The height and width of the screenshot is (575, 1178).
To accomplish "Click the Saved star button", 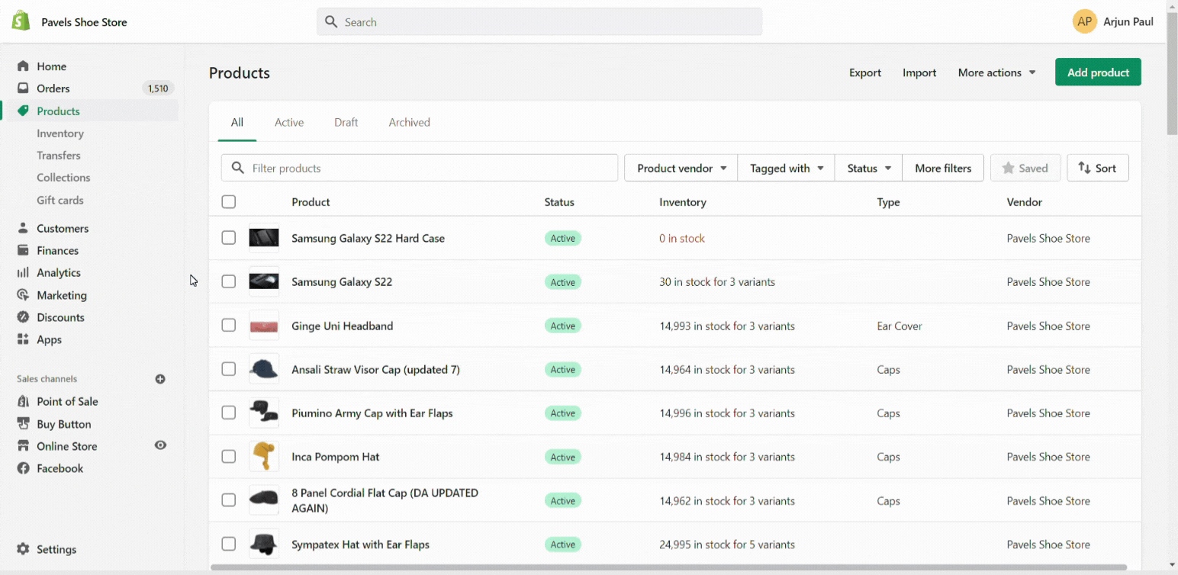I will pyautogui.click(x=1025, y=168).
